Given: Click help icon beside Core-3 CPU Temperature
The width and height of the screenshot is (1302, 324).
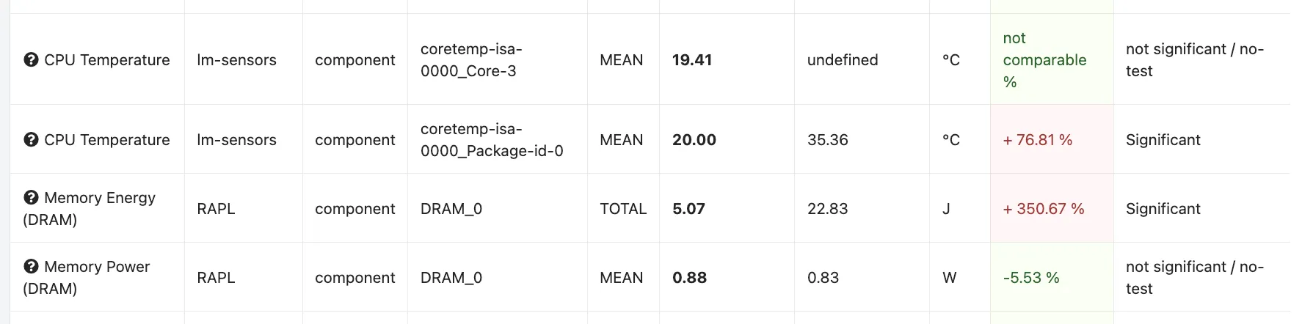Looking at the screenshot, I should click(31, 60).
